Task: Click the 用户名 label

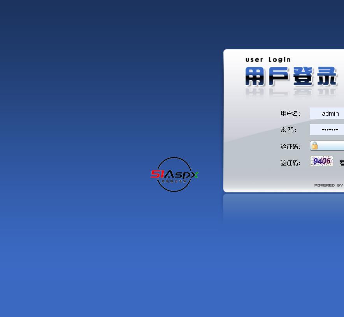Action: [x=290, y=113]
